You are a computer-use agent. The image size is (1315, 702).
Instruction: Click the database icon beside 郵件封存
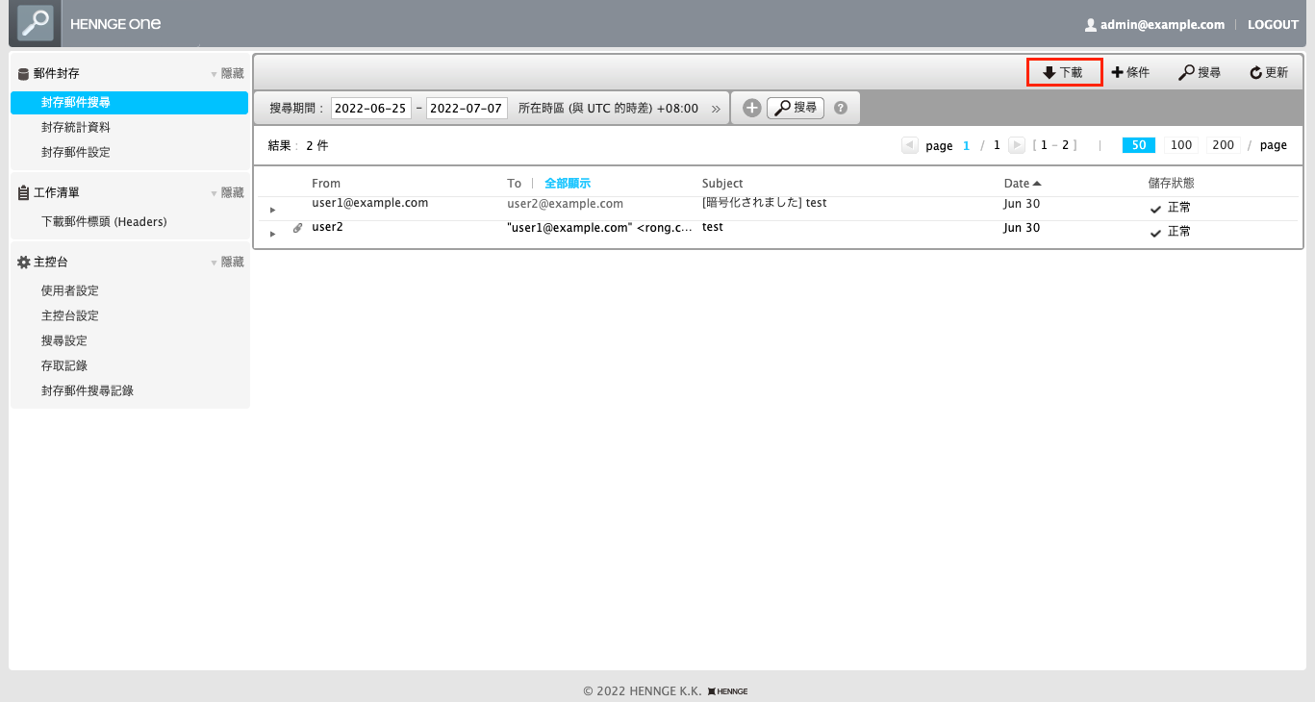24,73
